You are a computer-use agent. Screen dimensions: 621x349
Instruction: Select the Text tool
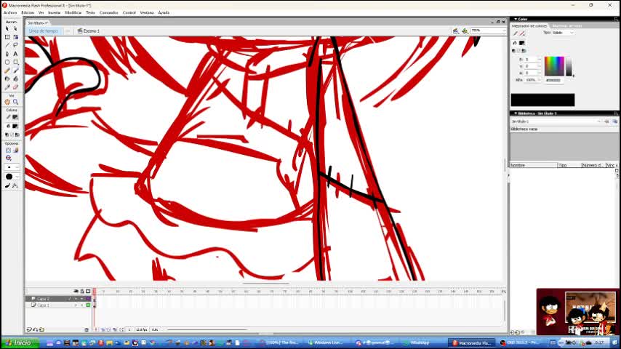tap(15, 53)
